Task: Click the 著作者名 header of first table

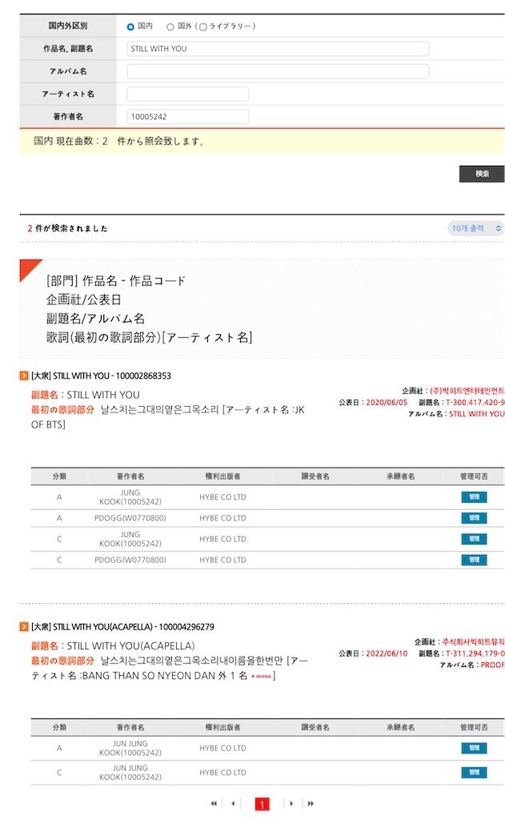Action: pyautogui.click(x=130, y=476)
